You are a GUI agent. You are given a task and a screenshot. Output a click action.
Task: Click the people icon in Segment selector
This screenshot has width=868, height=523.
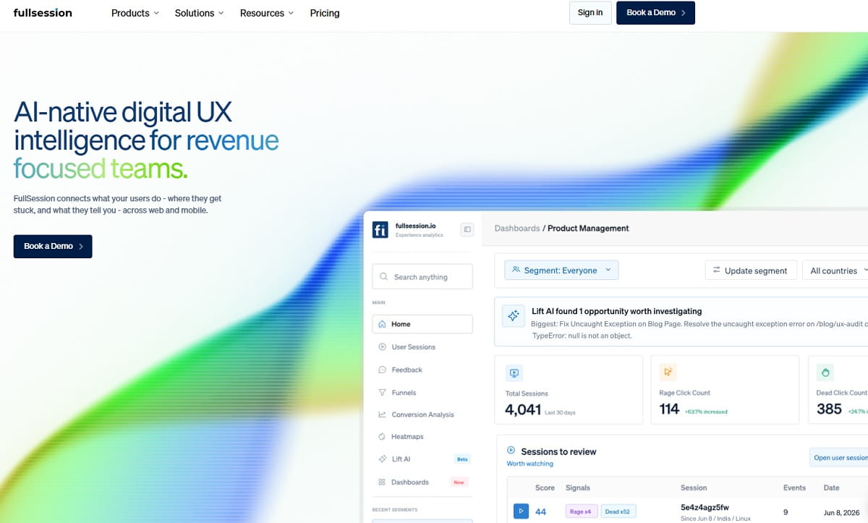pyautogui.click(x=516, y=270)
